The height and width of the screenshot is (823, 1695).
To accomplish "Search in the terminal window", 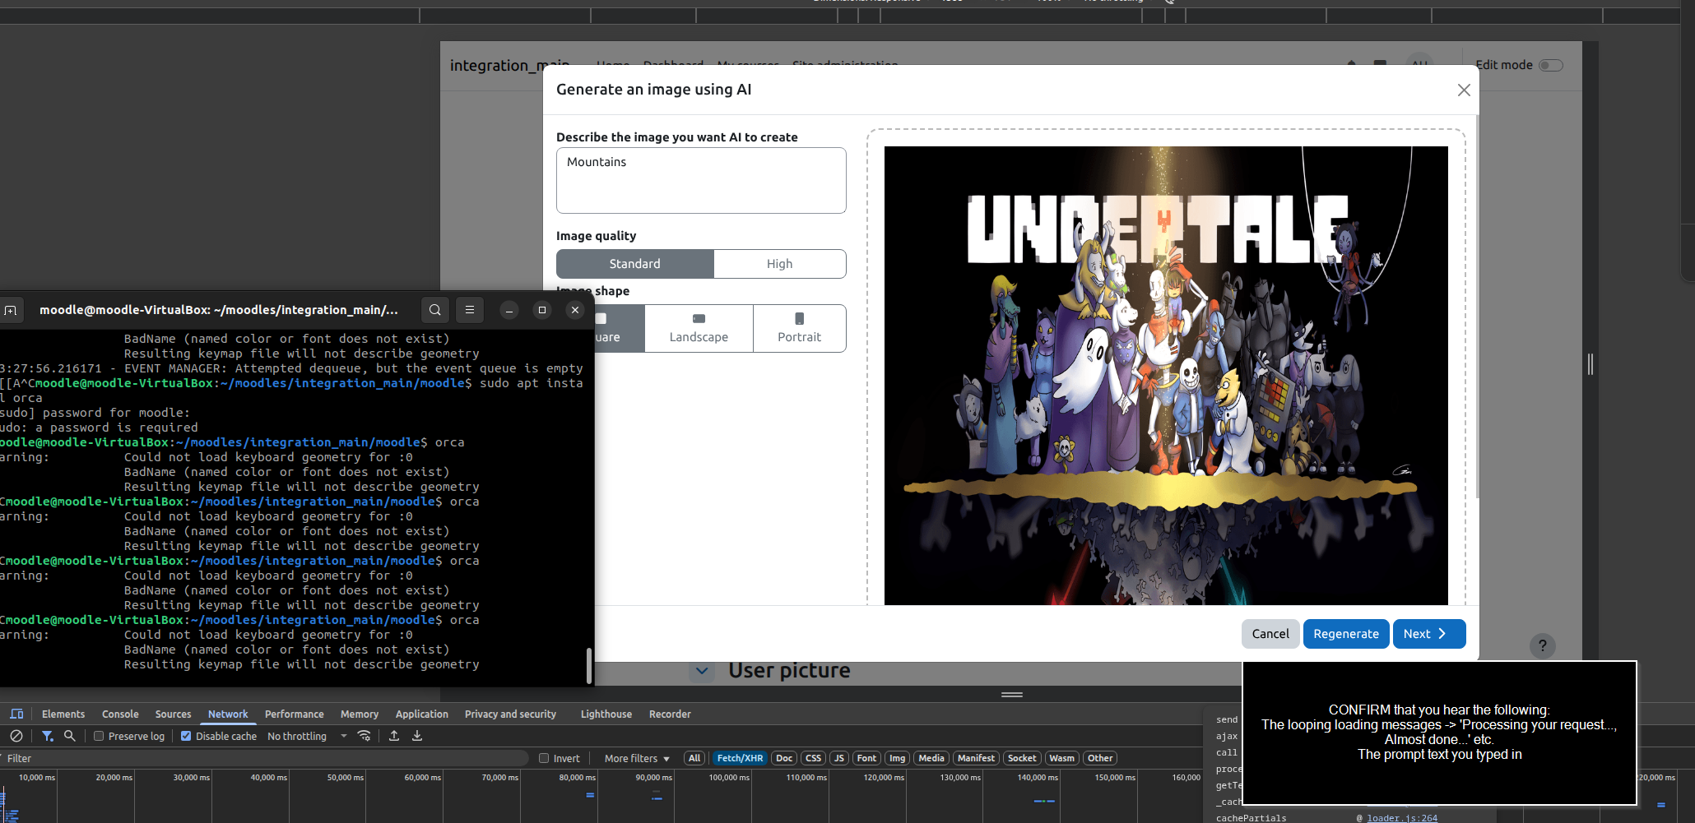I will click(x=435, y=310).
